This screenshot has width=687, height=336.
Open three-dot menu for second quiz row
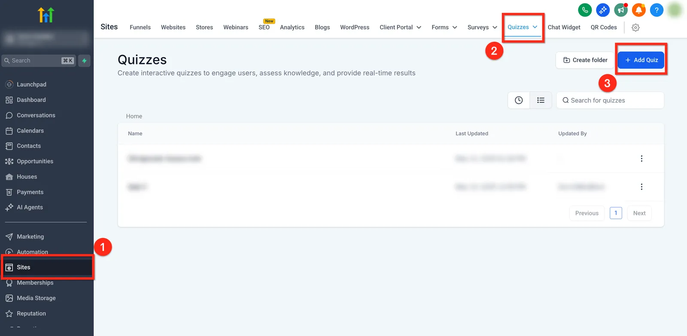(641, 187)
